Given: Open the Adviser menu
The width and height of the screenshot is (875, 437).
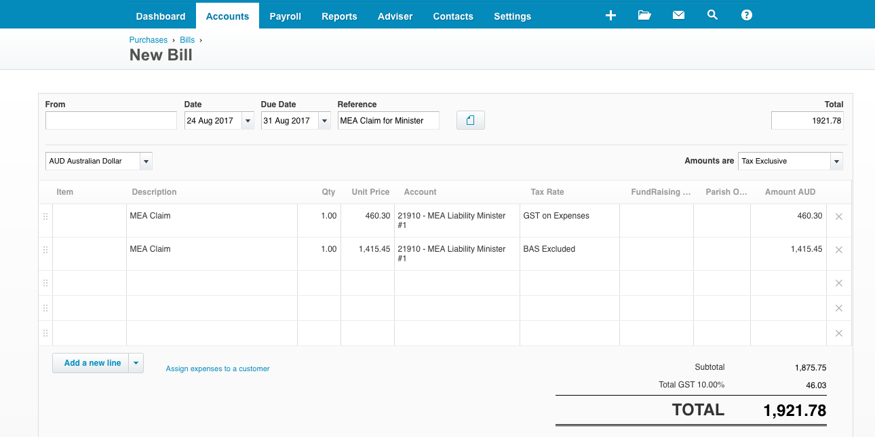Looking at the screenshot, I should click(395, 16).
